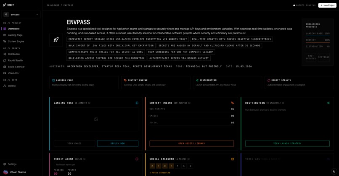Click Settings button in onboarding panel
339x176 pixels.
(324, 57)
